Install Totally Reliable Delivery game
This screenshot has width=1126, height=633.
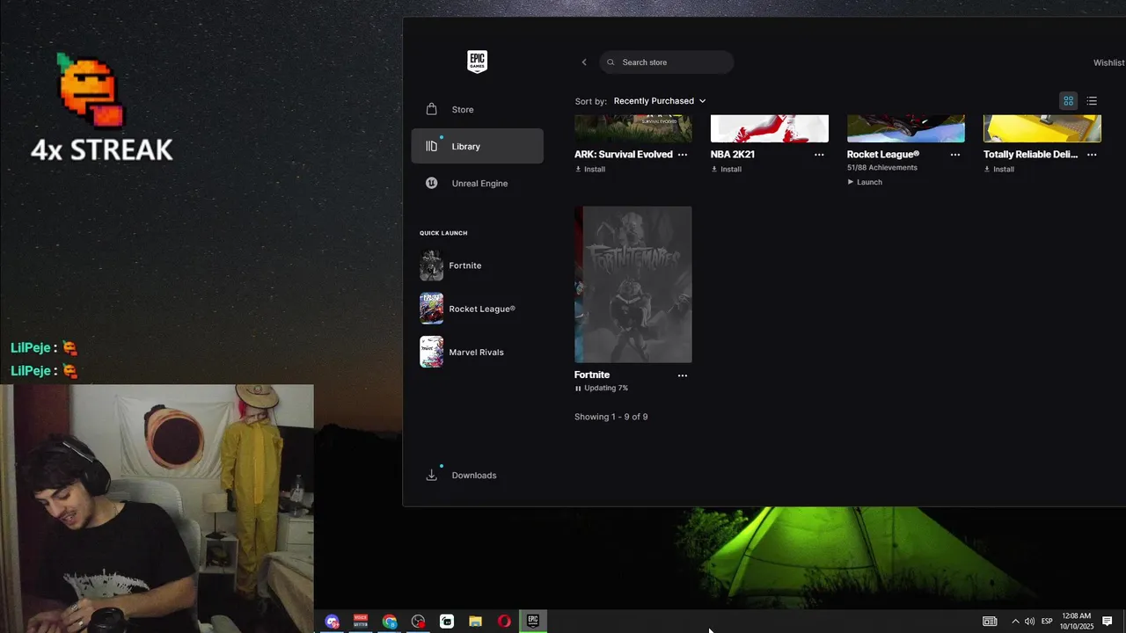pyautogui.click(x=999, y=169)
